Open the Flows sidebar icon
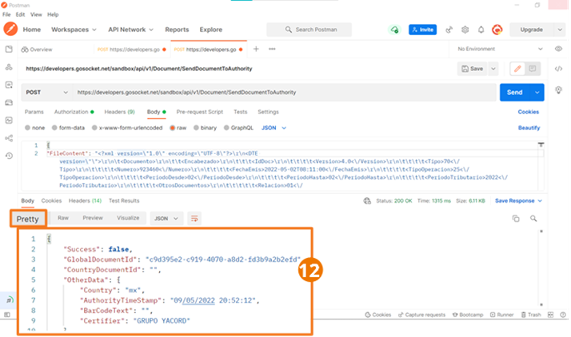 [x=9, y=138]
